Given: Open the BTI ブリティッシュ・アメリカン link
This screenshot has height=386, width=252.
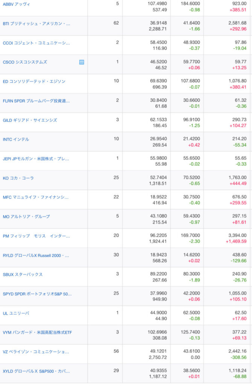Looking at the screenshot, I should [x=36, y=24].
